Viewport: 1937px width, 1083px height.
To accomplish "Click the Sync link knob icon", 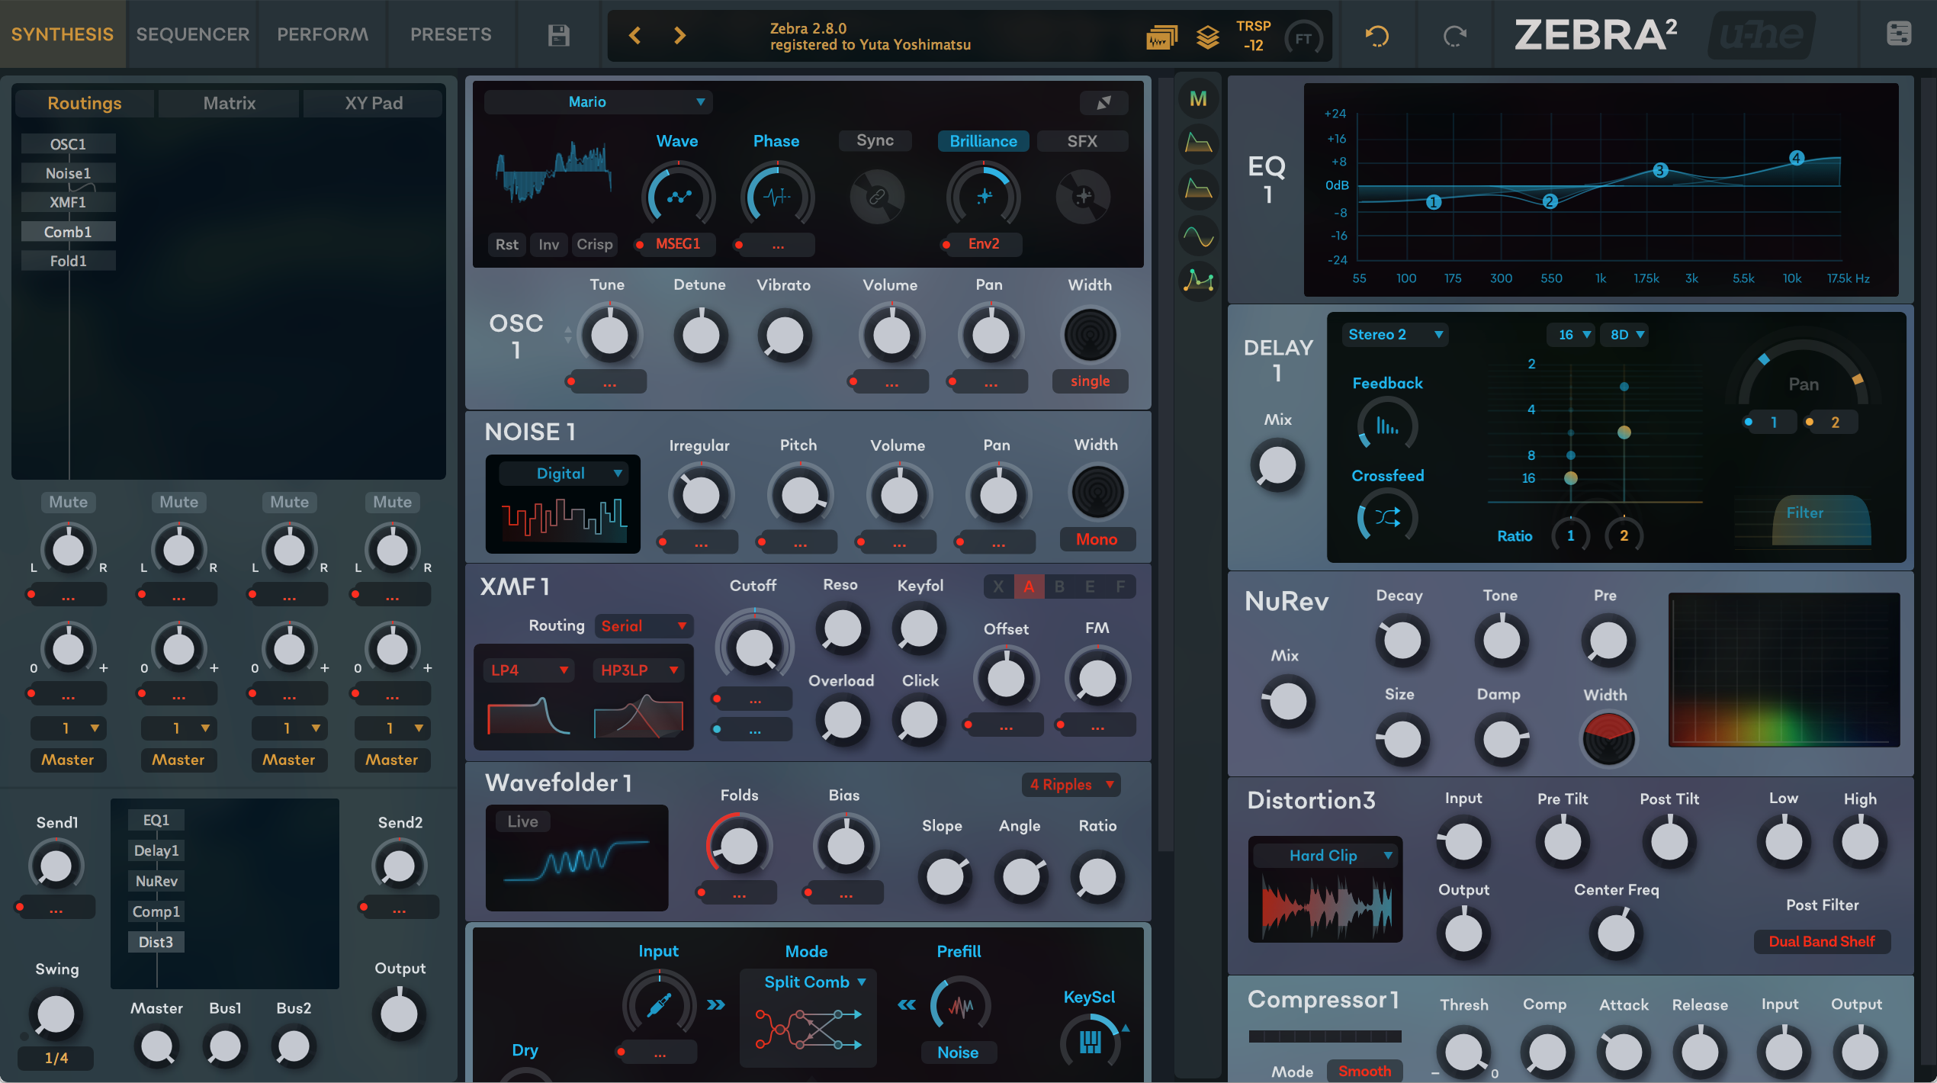I will [877, 197].
